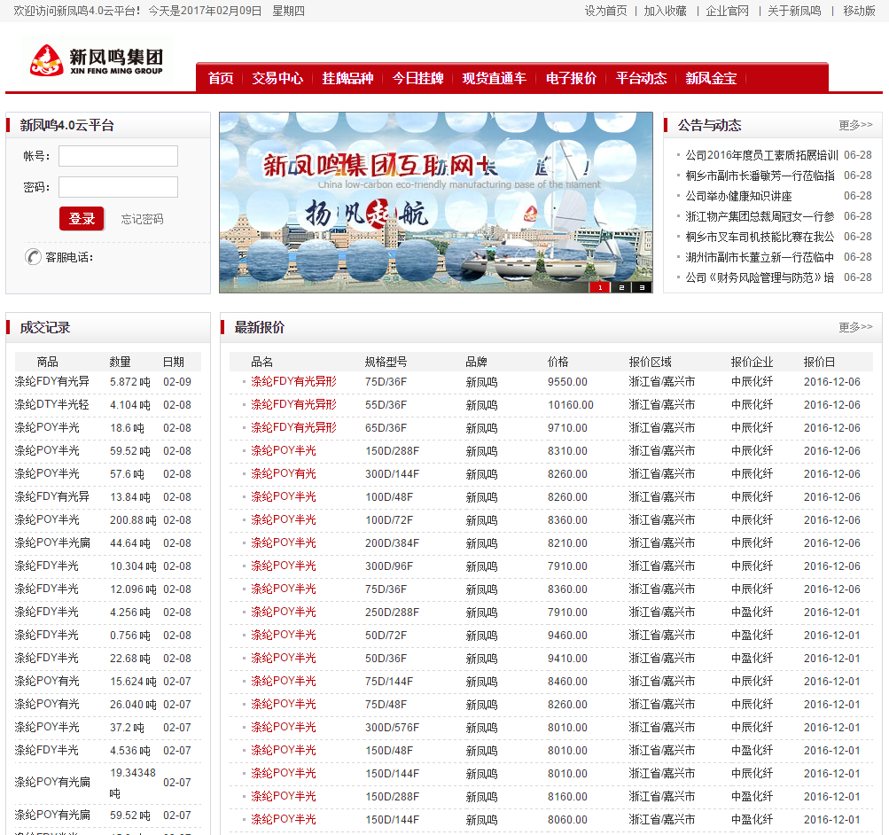Click the red 登录 button
This screenshot has height=835, width=889.
coord(82,219)
